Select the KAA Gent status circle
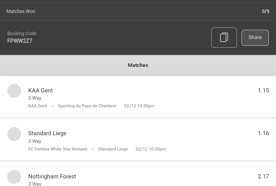276x186 pixels. pyautogui.click(x=14, y=91)
